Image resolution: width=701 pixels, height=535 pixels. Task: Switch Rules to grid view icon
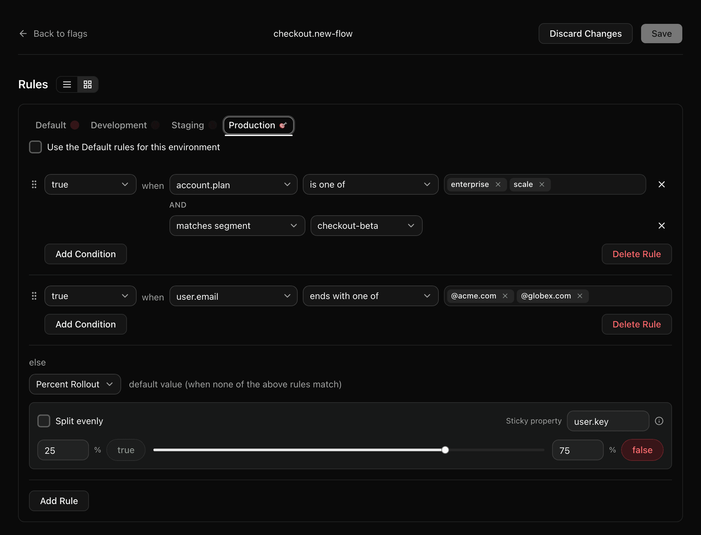click(88, 84)
